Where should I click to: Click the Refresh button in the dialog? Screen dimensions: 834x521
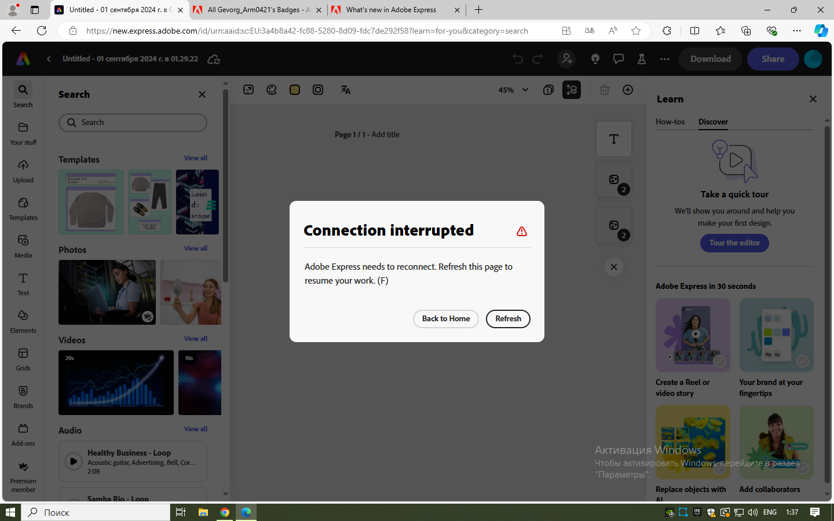(508, 319)
